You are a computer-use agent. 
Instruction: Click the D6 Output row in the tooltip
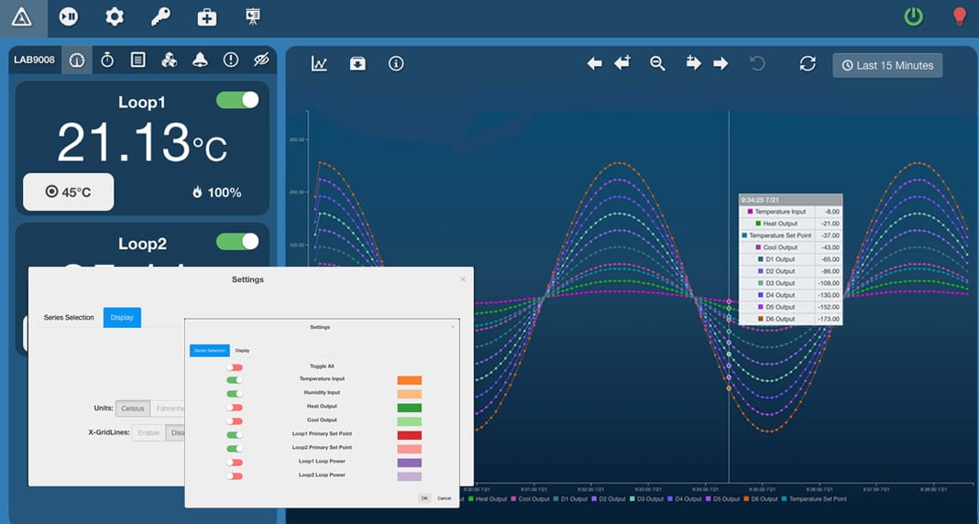(x=790, y=319)
